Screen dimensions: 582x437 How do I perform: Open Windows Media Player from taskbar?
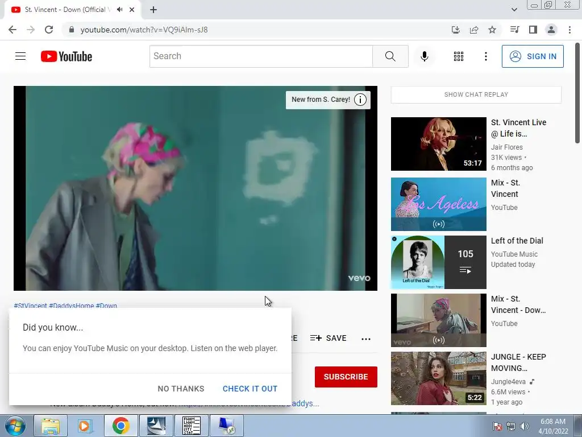[85, 426]
